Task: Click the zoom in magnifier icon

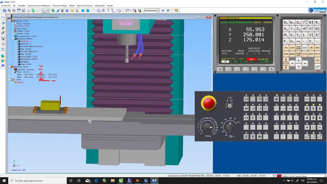Action: coord(9,10)
